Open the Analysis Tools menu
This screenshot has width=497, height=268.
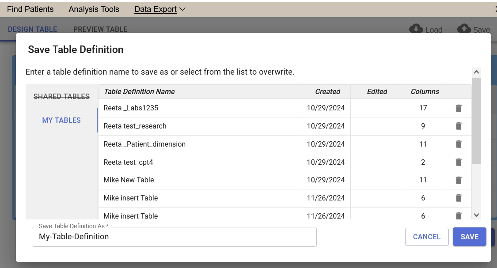click(x=94, y=9)
